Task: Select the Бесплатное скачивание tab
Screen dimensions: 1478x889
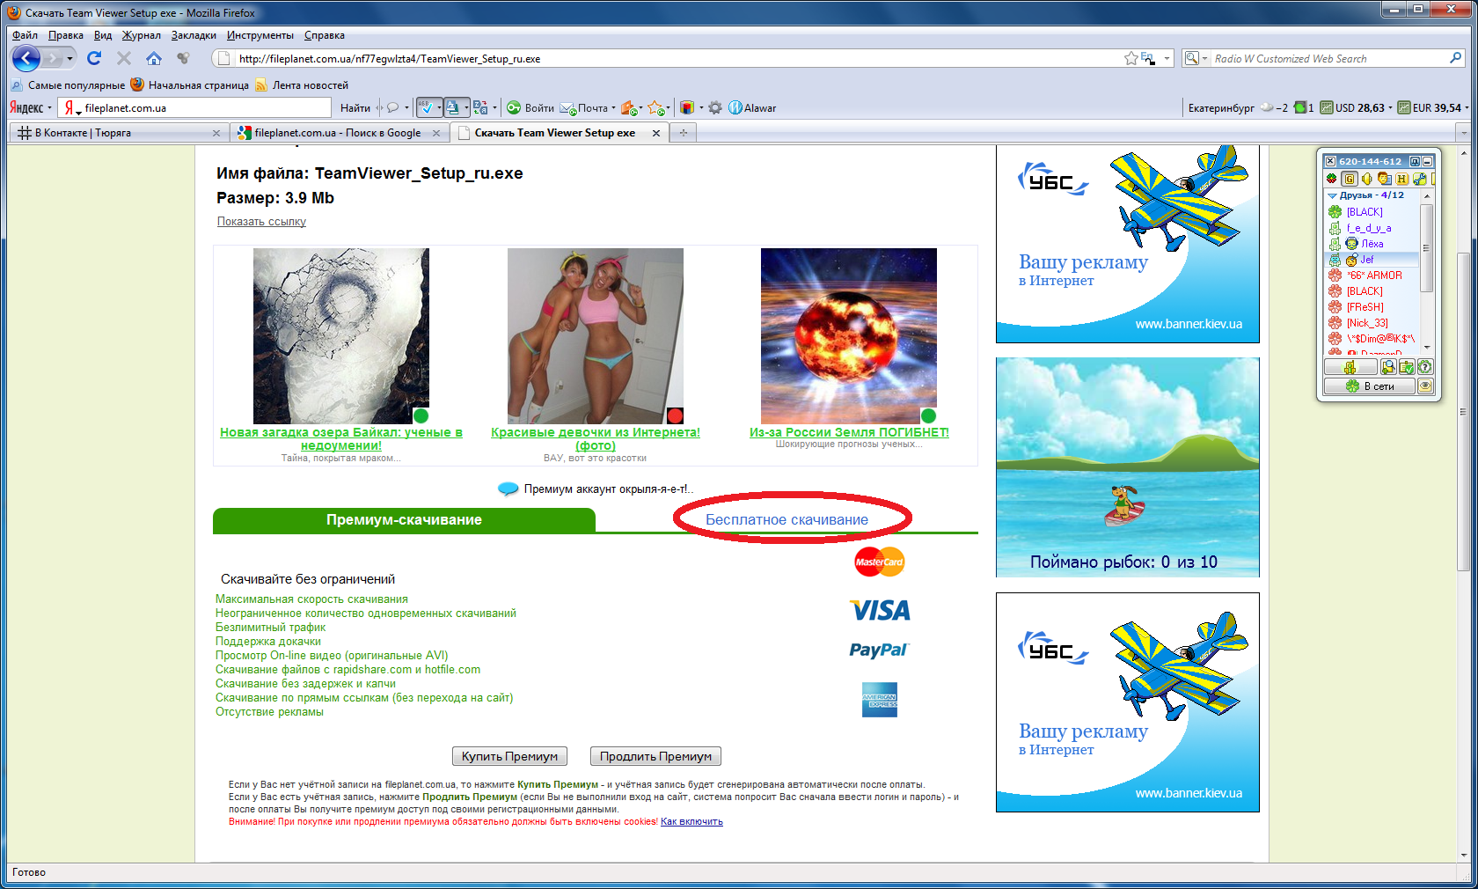Action: [x=787, y=519]
